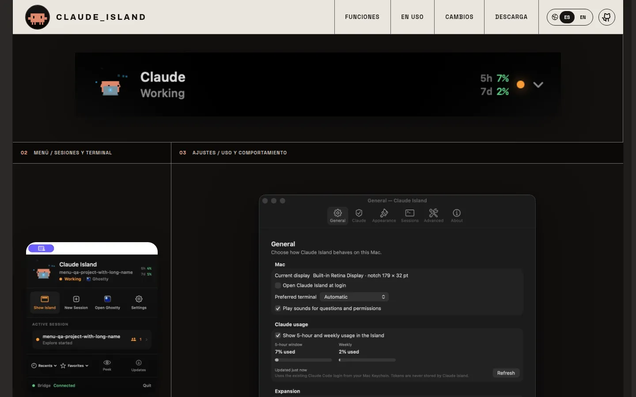Viewport: 636px width, 397px height.
Task: Click the Claude Island pixel logo in header
Action: 38,17
